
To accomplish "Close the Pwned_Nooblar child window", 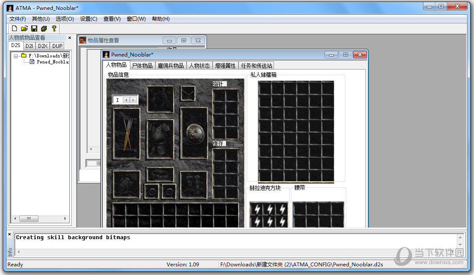I will tap(360, 54).
